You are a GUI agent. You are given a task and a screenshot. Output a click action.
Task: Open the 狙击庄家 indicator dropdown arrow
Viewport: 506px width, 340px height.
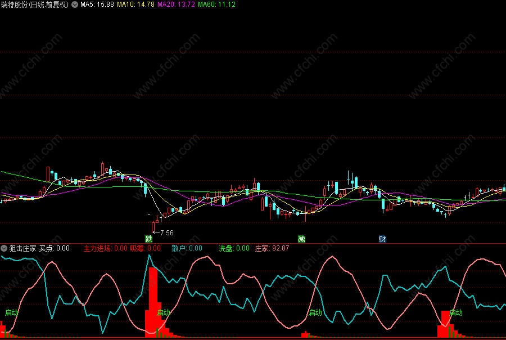[4, 248]
